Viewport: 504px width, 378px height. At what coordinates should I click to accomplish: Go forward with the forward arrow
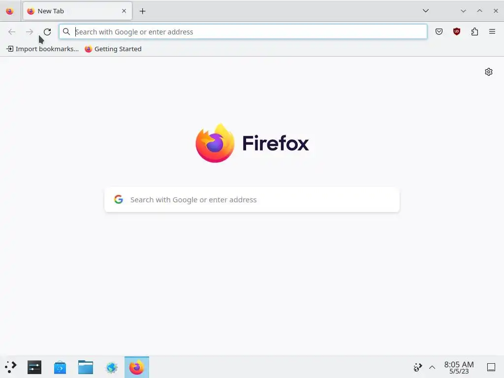30,32
